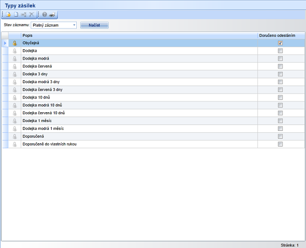Click the lock icon beside Doporučeně do vlastních rukou
306x248 pixels.
tap(15, 144)
